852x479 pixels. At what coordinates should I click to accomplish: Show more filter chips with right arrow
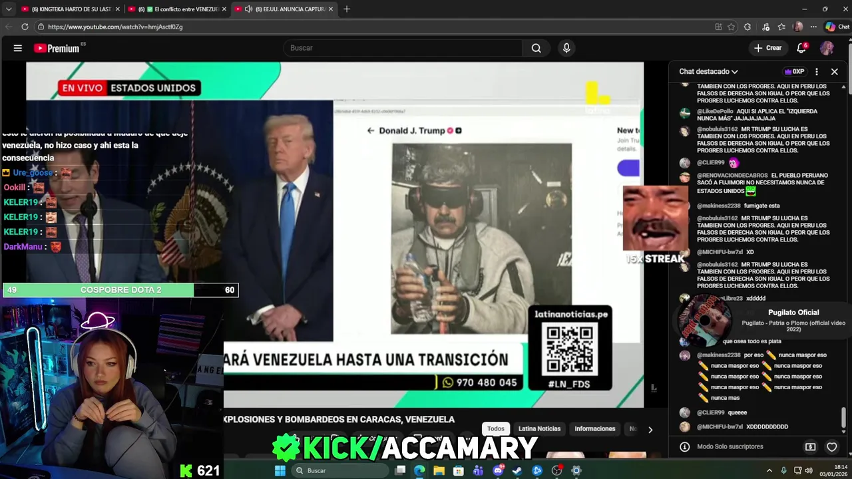(x=650, y=429)
